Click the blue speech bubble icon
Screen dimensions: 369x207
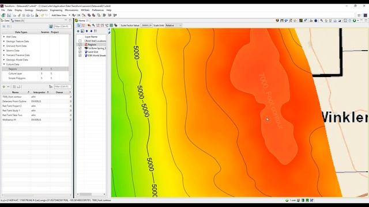pos(286,21)
